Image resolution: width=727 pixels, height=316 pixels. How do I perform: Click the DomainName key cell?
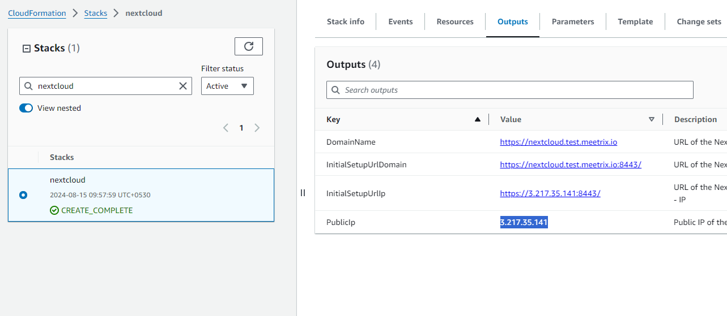351,142
